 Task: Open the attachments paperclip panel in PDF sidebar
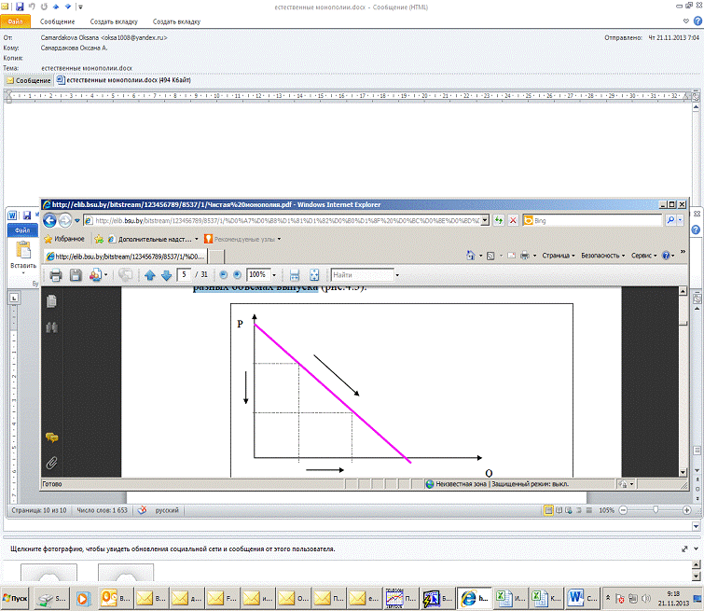tap(52, 462)
